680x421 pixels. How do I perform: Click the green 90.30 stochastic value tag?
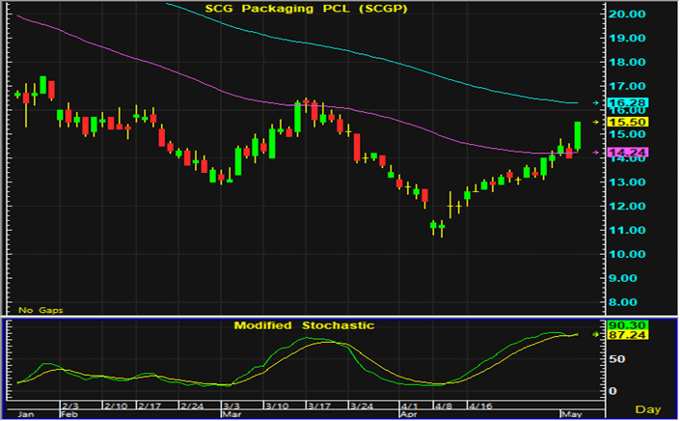[x=627, y=325]
